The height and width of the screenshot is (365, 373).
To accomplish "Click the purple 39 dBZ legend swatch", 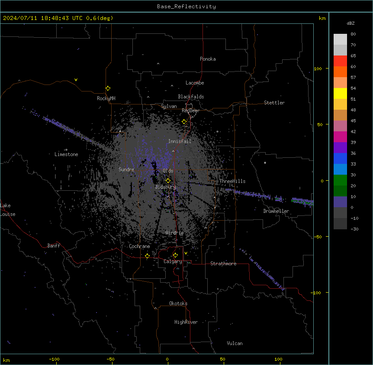I will (x=340, y=148).
